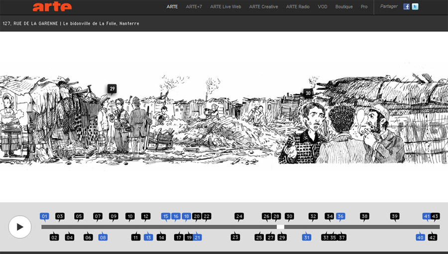Open ARTE Radio
The image size is (448, 254).
(x=298, y=6)
